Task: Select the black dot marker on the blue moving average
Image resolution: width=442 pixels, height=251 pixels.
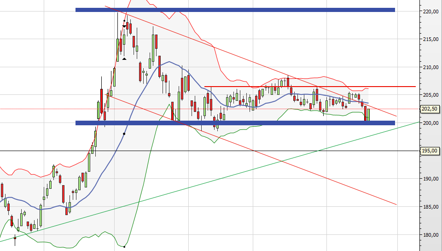Action: (124, 134)
